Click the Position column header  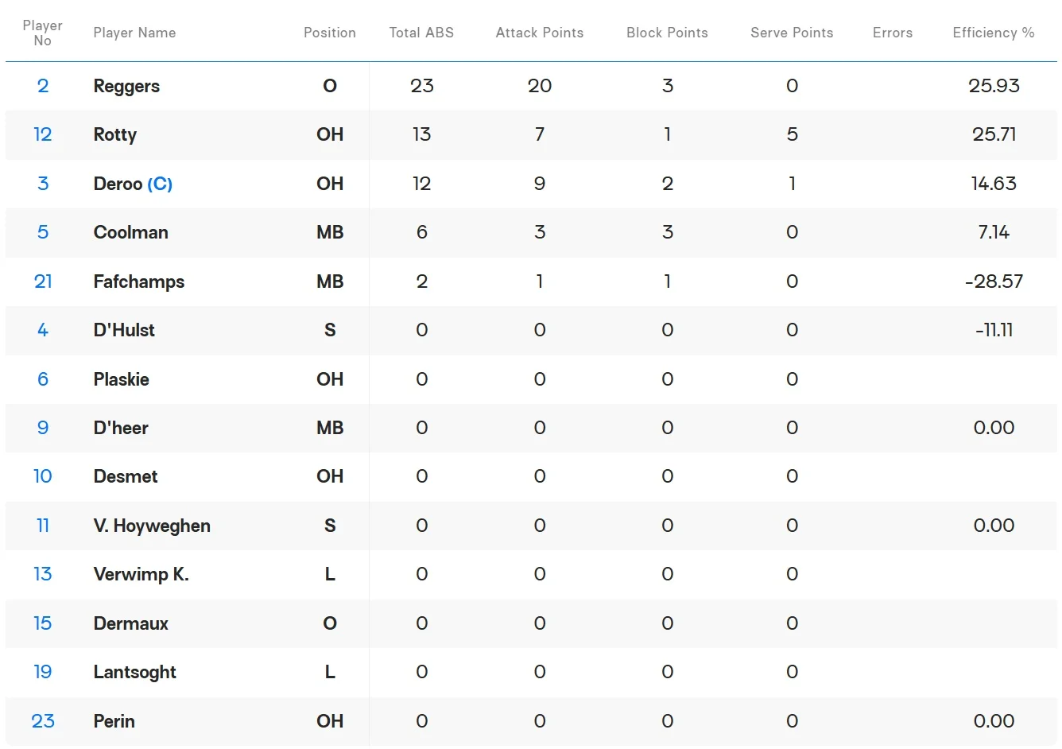tap(330, 33)
